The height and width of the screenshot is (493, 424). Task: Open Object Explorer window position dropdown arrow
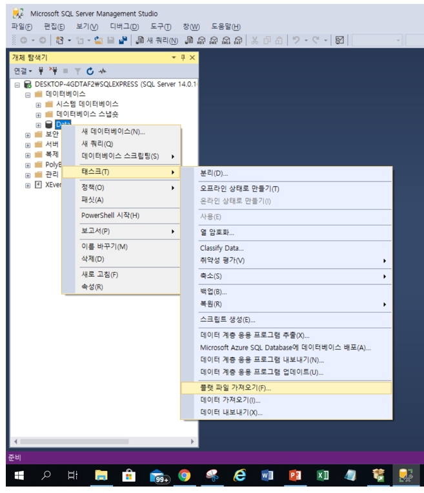(x=174, y=58)
